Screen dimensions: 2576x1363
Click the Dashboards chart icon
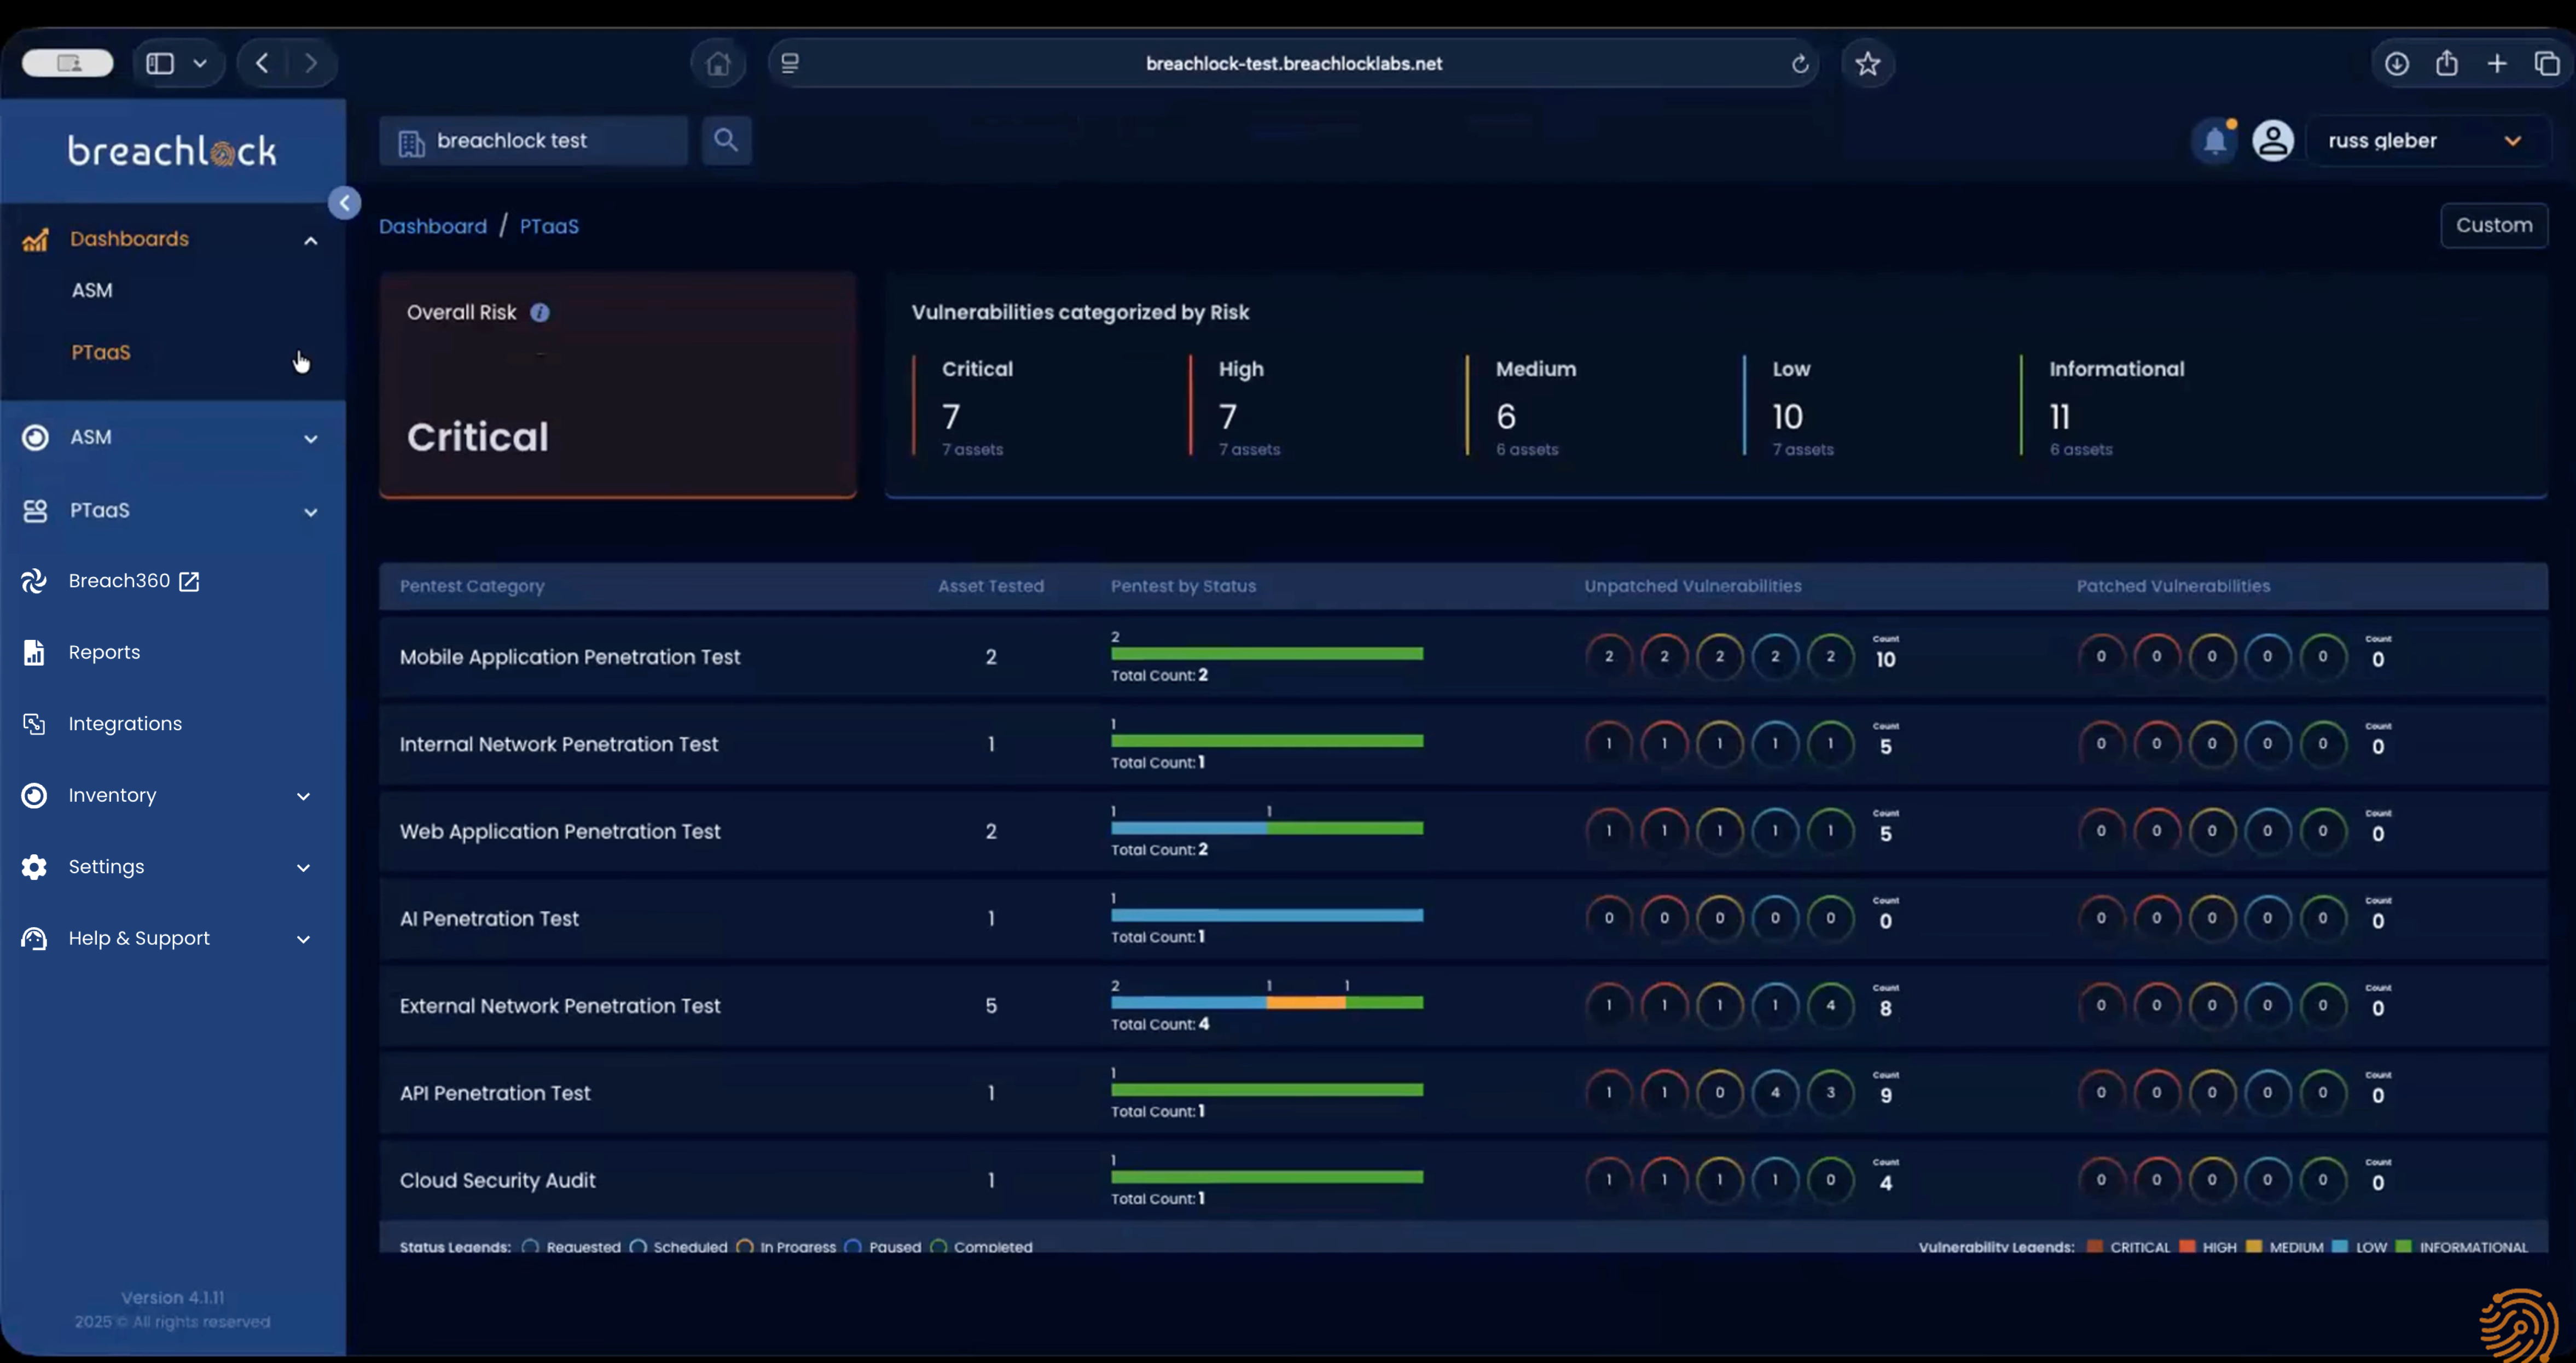[35, 239]
